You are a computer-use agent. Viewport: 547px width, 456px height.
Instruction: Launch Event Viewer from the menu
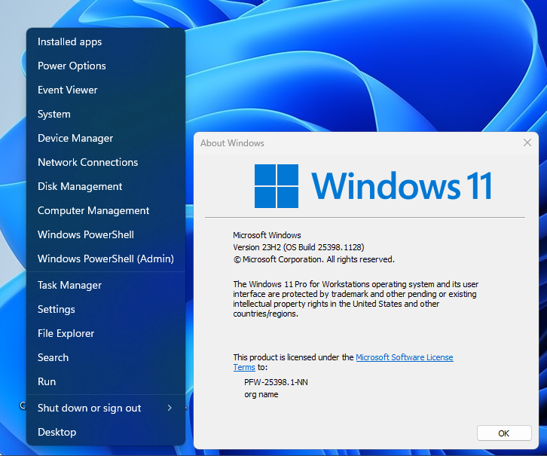[x=105, y=90]
